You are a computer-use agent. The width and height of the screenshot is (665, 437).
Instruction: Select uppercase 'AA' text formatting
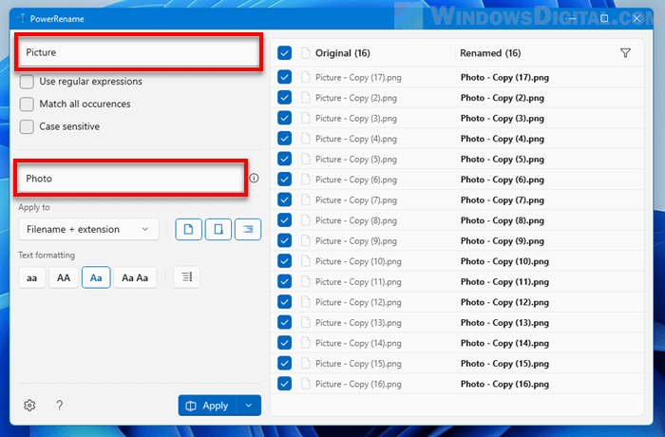click(64, 277)
